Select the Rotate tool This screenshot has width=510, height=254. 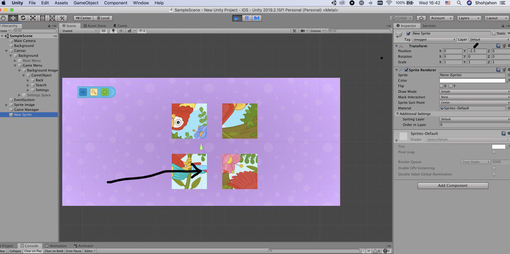(x=23, y=18)
